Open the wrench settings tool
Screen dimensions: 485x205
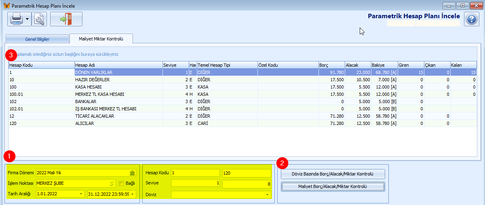coord(39,19)
